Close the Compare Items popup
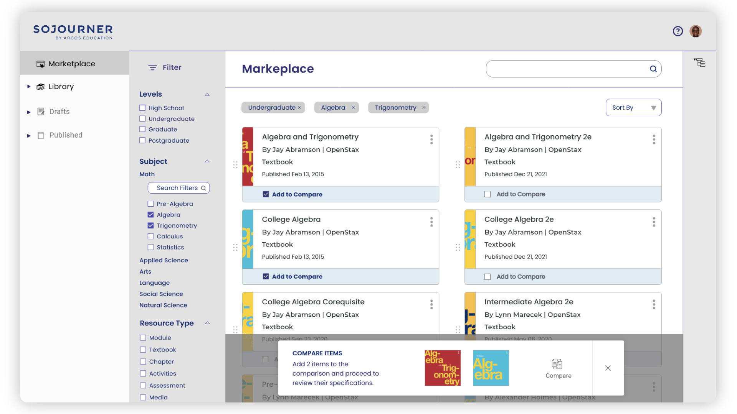The width and height of the screenshot is (737, 414). pos(608,368)
